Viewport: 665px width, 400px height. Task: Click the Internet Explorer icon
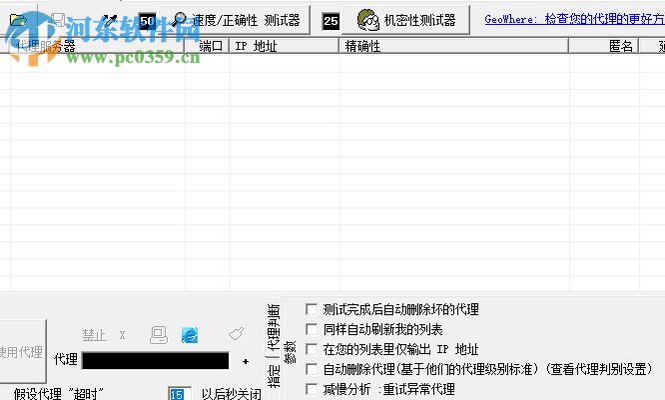click(190, 335)
